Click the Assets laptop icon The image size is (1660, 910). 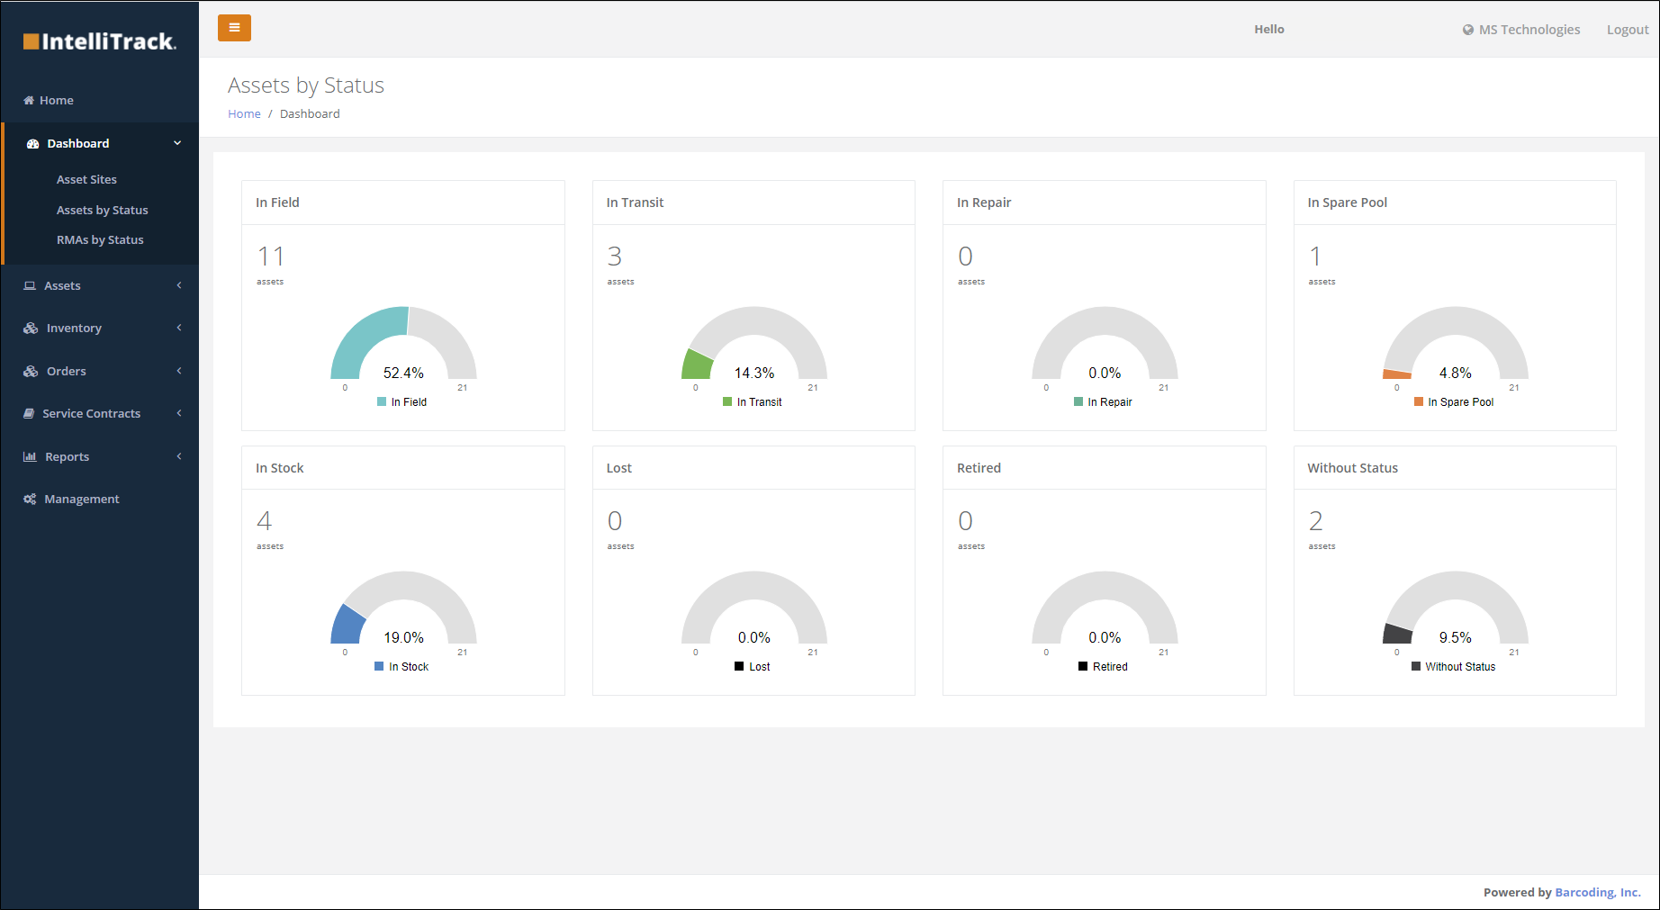30,286
